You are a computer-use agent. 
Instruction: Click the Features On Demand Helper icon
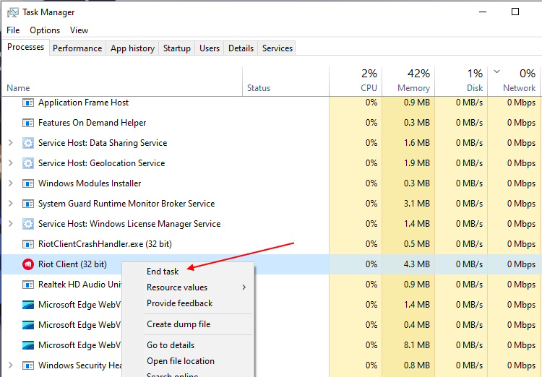point(28,123)
